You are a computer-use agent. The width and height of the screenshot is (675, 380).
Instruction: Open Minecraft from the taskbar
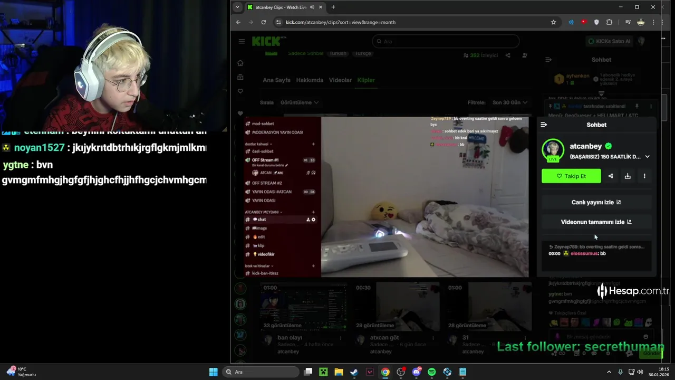323,372
